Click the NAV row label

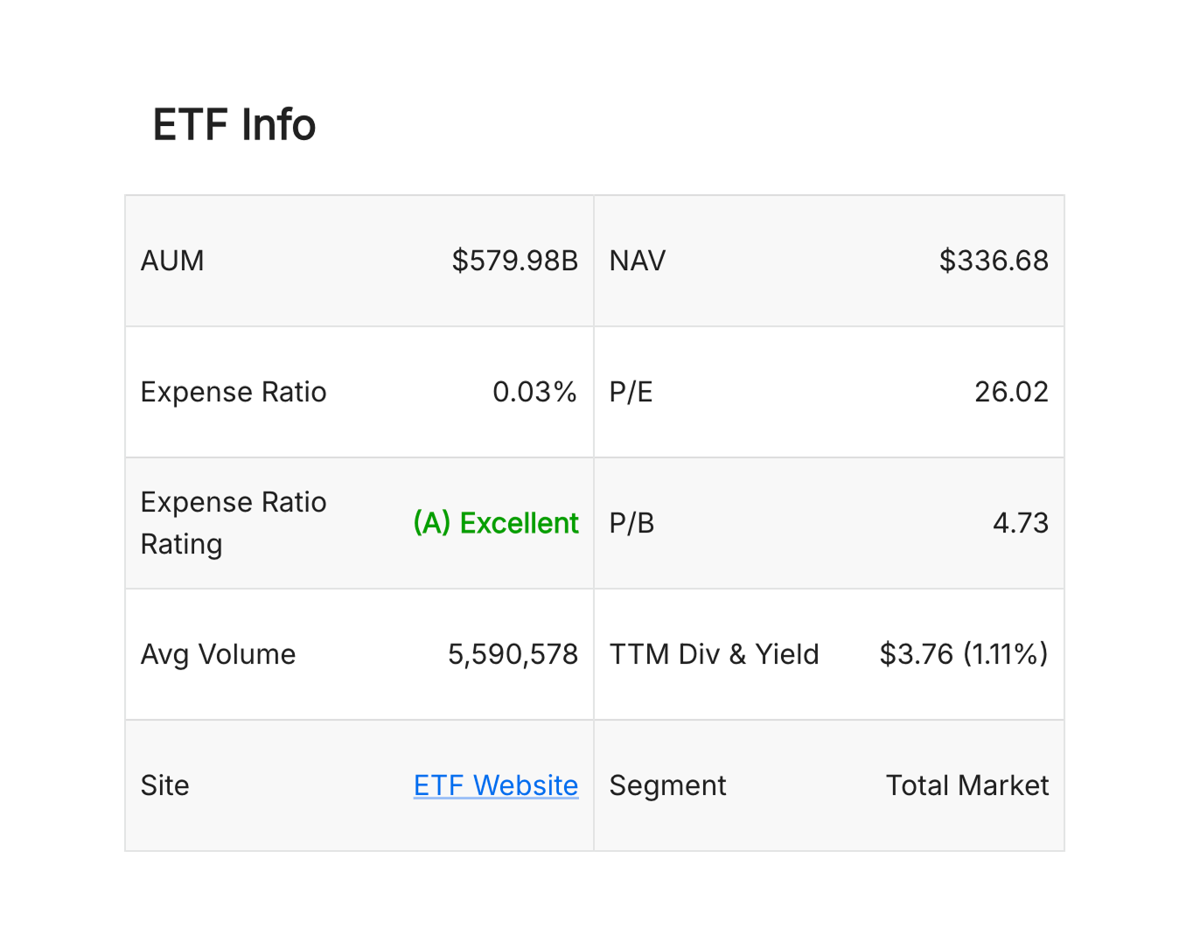coord(637,261)
